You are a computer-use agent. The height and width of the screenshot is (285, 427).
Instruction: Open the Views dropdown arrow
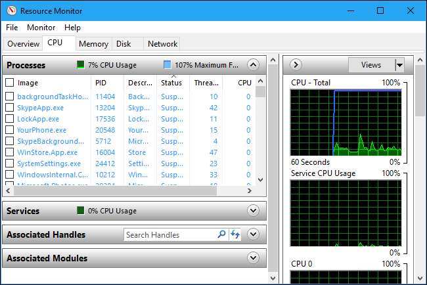[x=399, y=64]
